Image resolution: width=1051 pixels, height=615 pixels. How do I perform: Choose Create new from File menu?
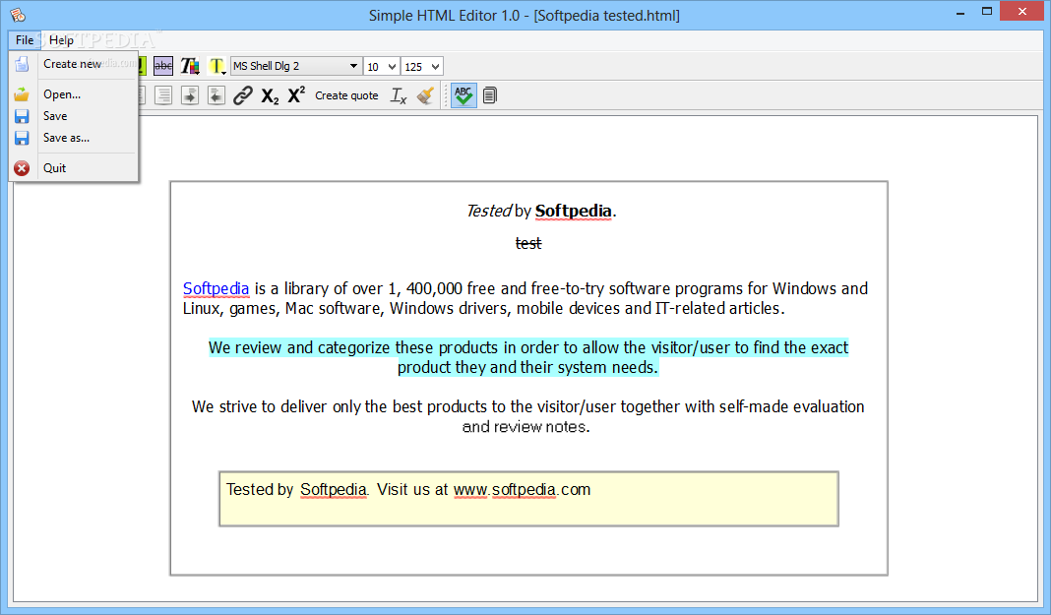74,64
